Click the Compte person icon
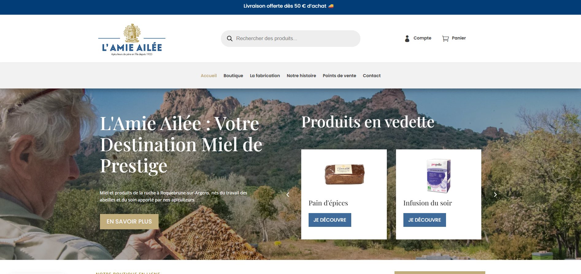581x274 pixels. tap(407, 38)
